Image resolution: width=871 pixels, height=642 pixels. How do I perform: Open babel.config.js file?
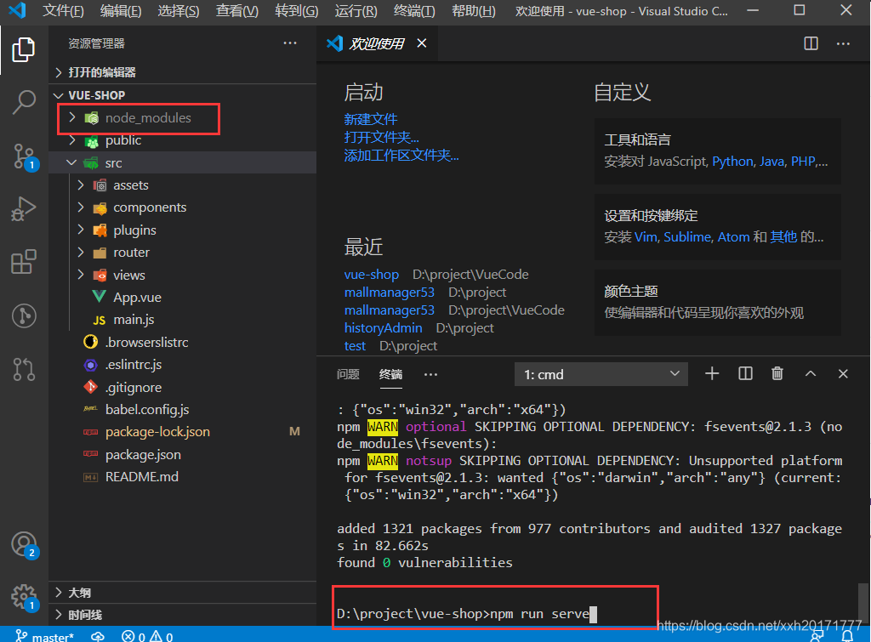[x=182, y=409]
